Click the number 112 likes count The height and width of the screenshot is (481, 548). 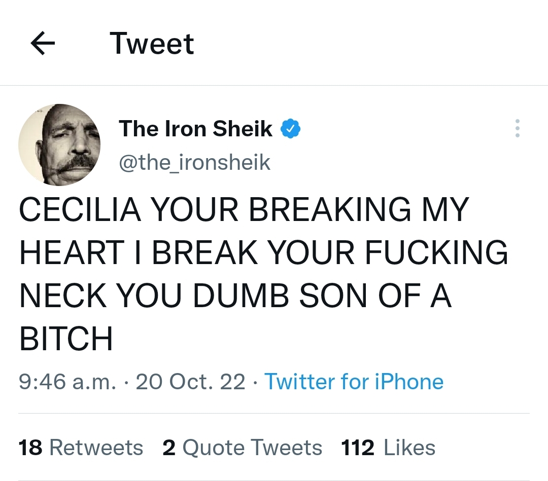tap(358, 448)
